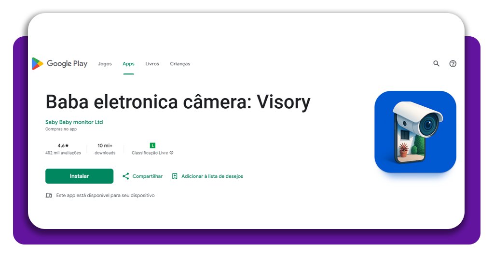Click the 4,6 star rating
The width and height of the screenshot is (494, 259).
click(63, 145)
